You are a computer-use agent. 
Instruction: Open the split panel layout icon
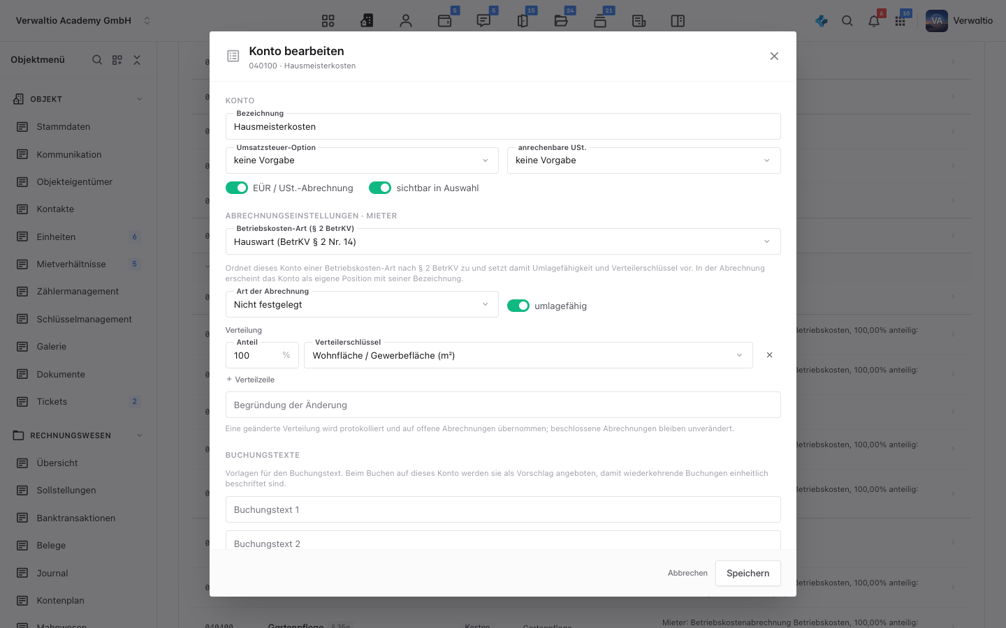tap(678, 21)
